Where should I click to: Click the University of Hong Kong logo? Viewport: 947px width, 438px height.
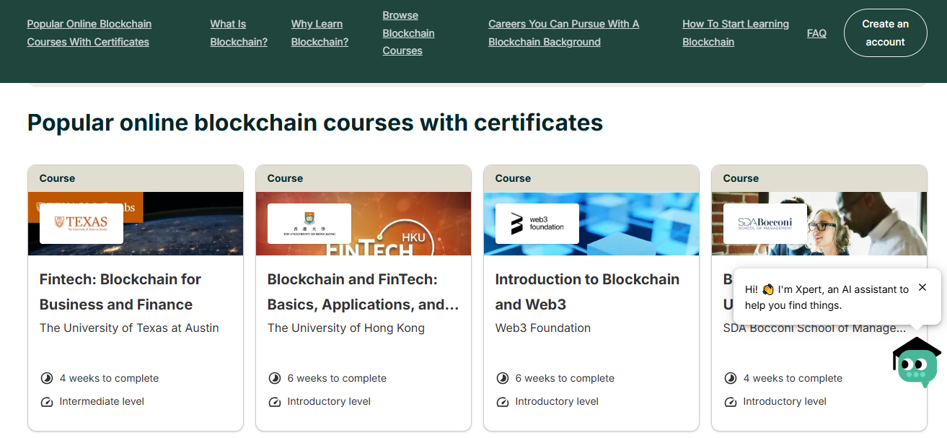(x=309, y=223)
